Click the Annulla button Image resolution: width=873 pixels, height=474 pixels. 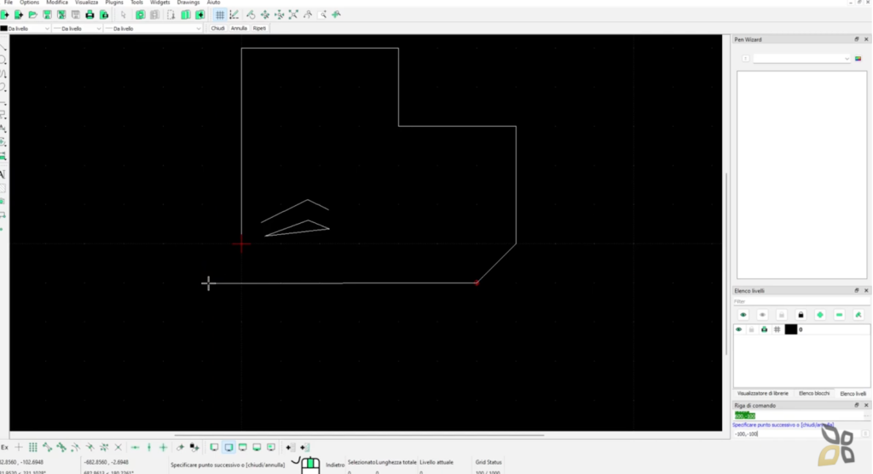pos(239,28)
